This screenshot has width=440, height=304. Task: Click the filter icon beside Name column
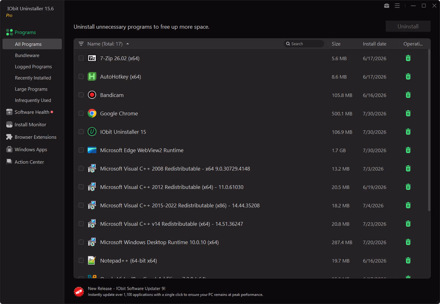[81, 44]
